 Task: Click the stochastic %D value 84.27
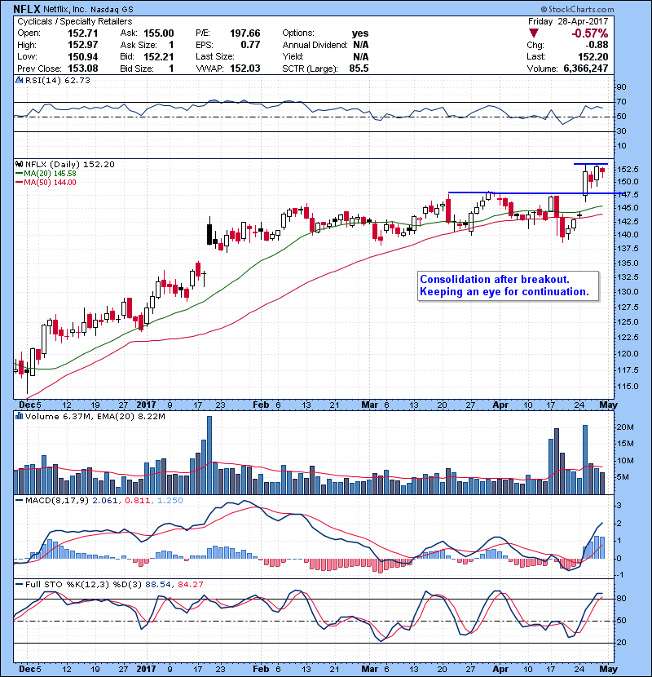coord(190,584)
